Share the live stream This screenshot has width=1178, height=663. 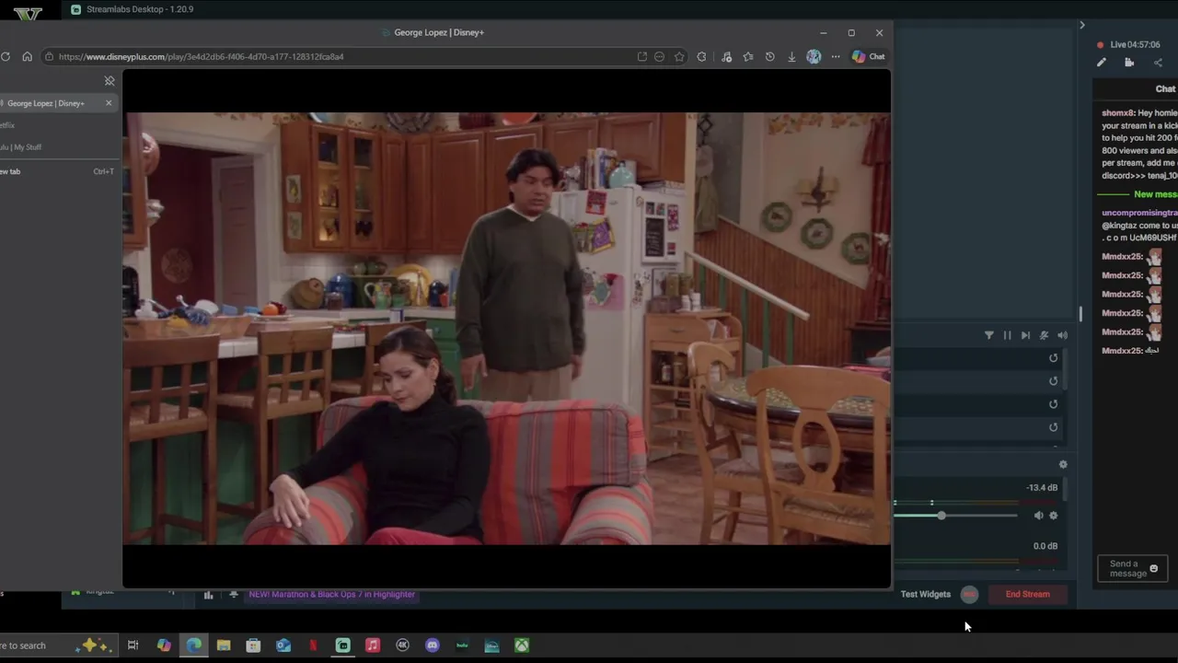click(x=1158, y=63)
